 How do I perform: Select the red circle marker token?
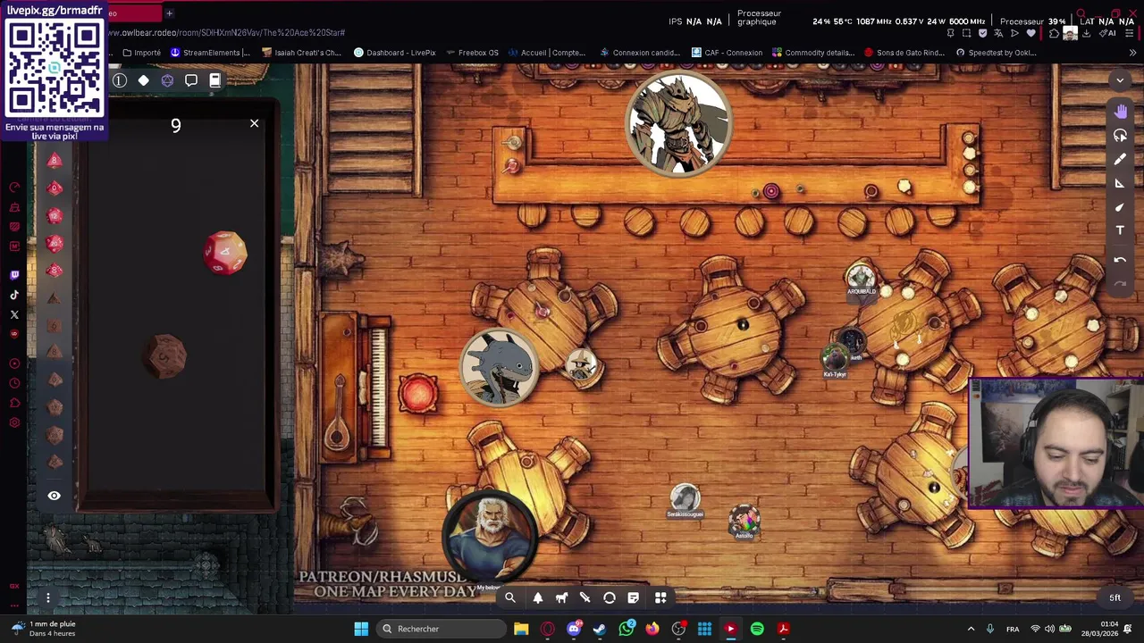(418, 394)
